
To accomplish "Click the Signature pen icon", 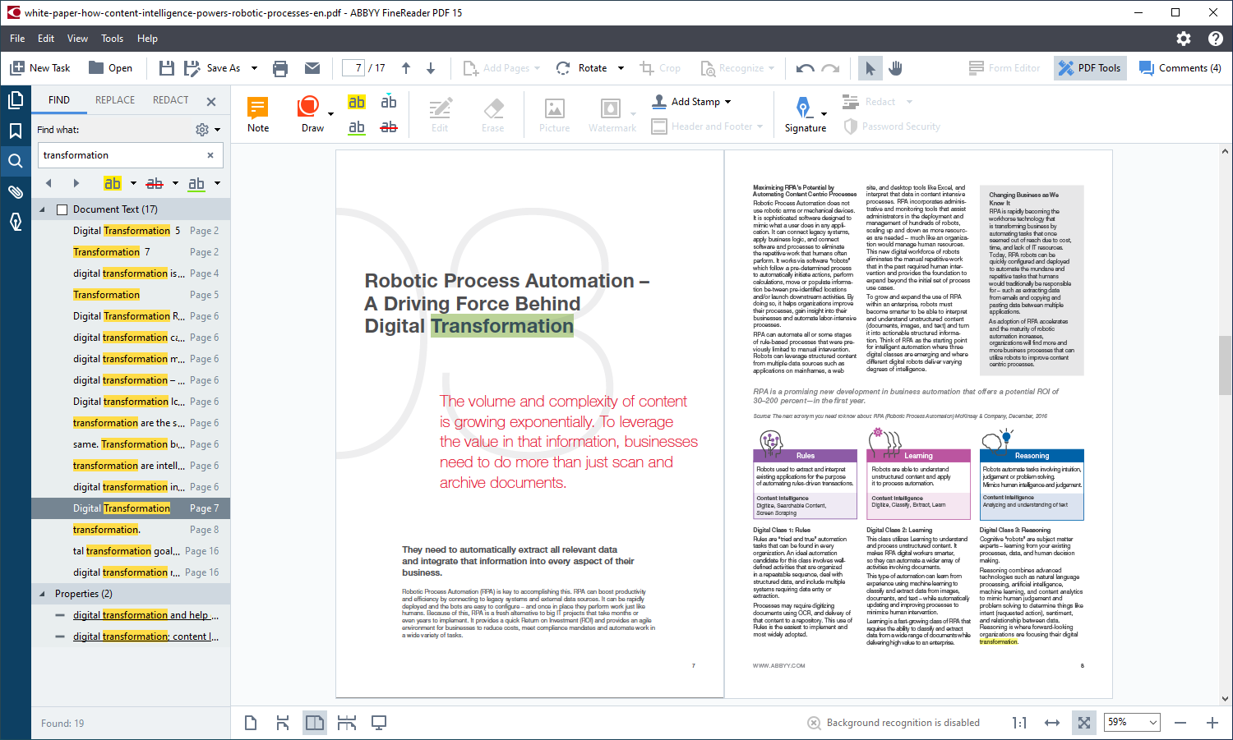I will point(802,108).
